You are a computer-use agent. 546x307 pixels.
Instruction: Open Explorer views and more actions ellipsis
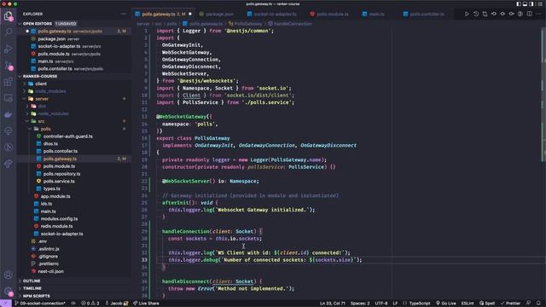tap(124, 14)
